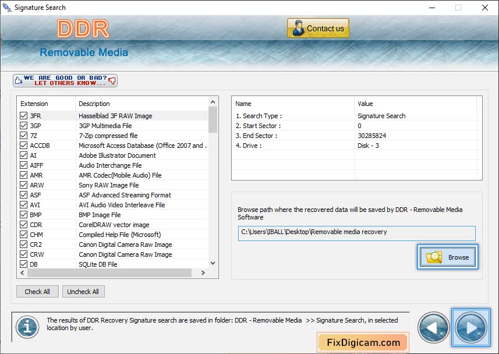Image resolution: width=499 pixels, height=354 pixels.
Task: Disable the ASF extension checkbox
Action: pos(23,194)
